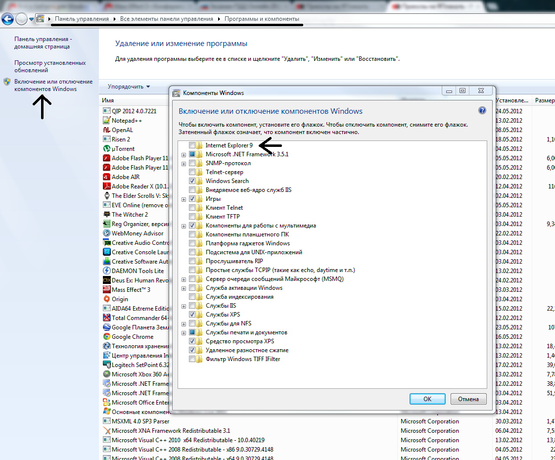Click the Mass Effect 3 icon

point(106,289)
